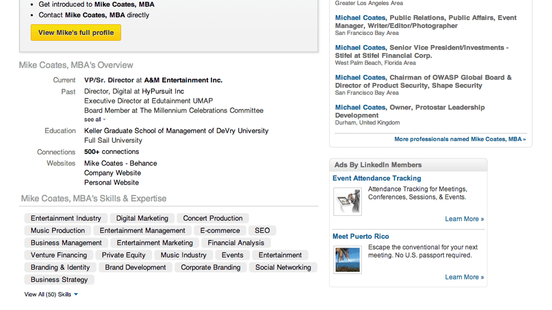The image size is (552, 310).
Task: Select Michael Coates, Protostar Leadership Development
Action: coord(360,107)
